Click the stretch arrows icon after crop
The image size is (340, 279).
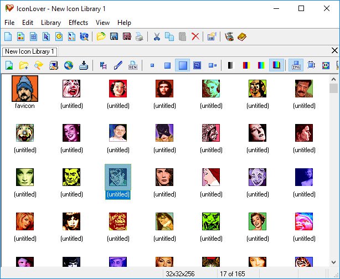pos(326,65)
